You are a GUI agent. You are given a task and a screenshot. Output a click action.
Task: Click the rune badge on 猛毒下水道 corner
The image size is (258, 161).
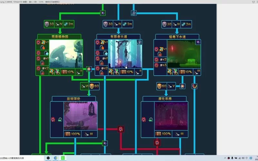pos(198,42)
